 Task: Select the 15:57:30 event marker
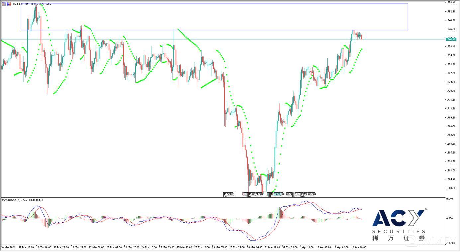tap(229, 194)
